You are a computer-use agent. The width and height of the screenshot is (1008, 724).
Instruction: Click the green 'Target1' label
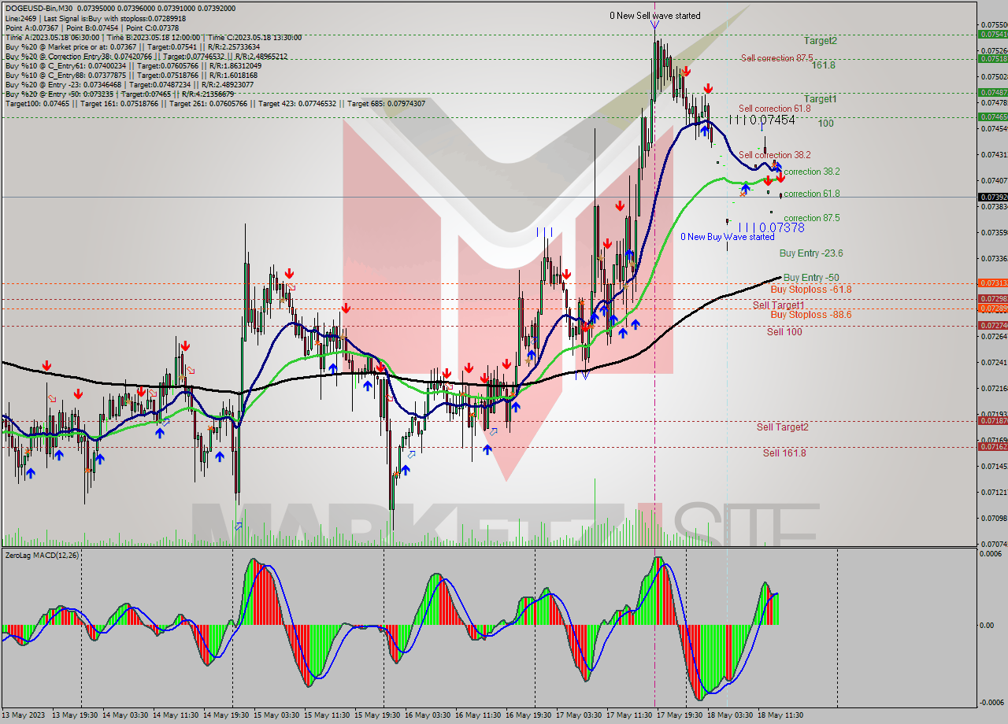point(821,98)
